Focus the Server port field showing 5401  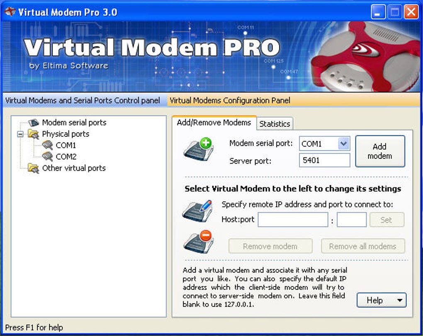(325, 160)
